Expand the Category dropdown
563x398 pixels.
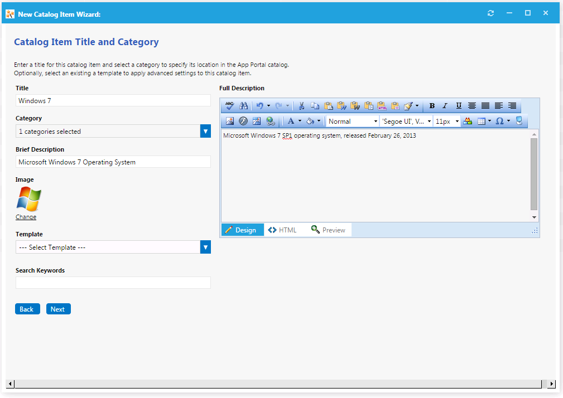click(205, 132)
